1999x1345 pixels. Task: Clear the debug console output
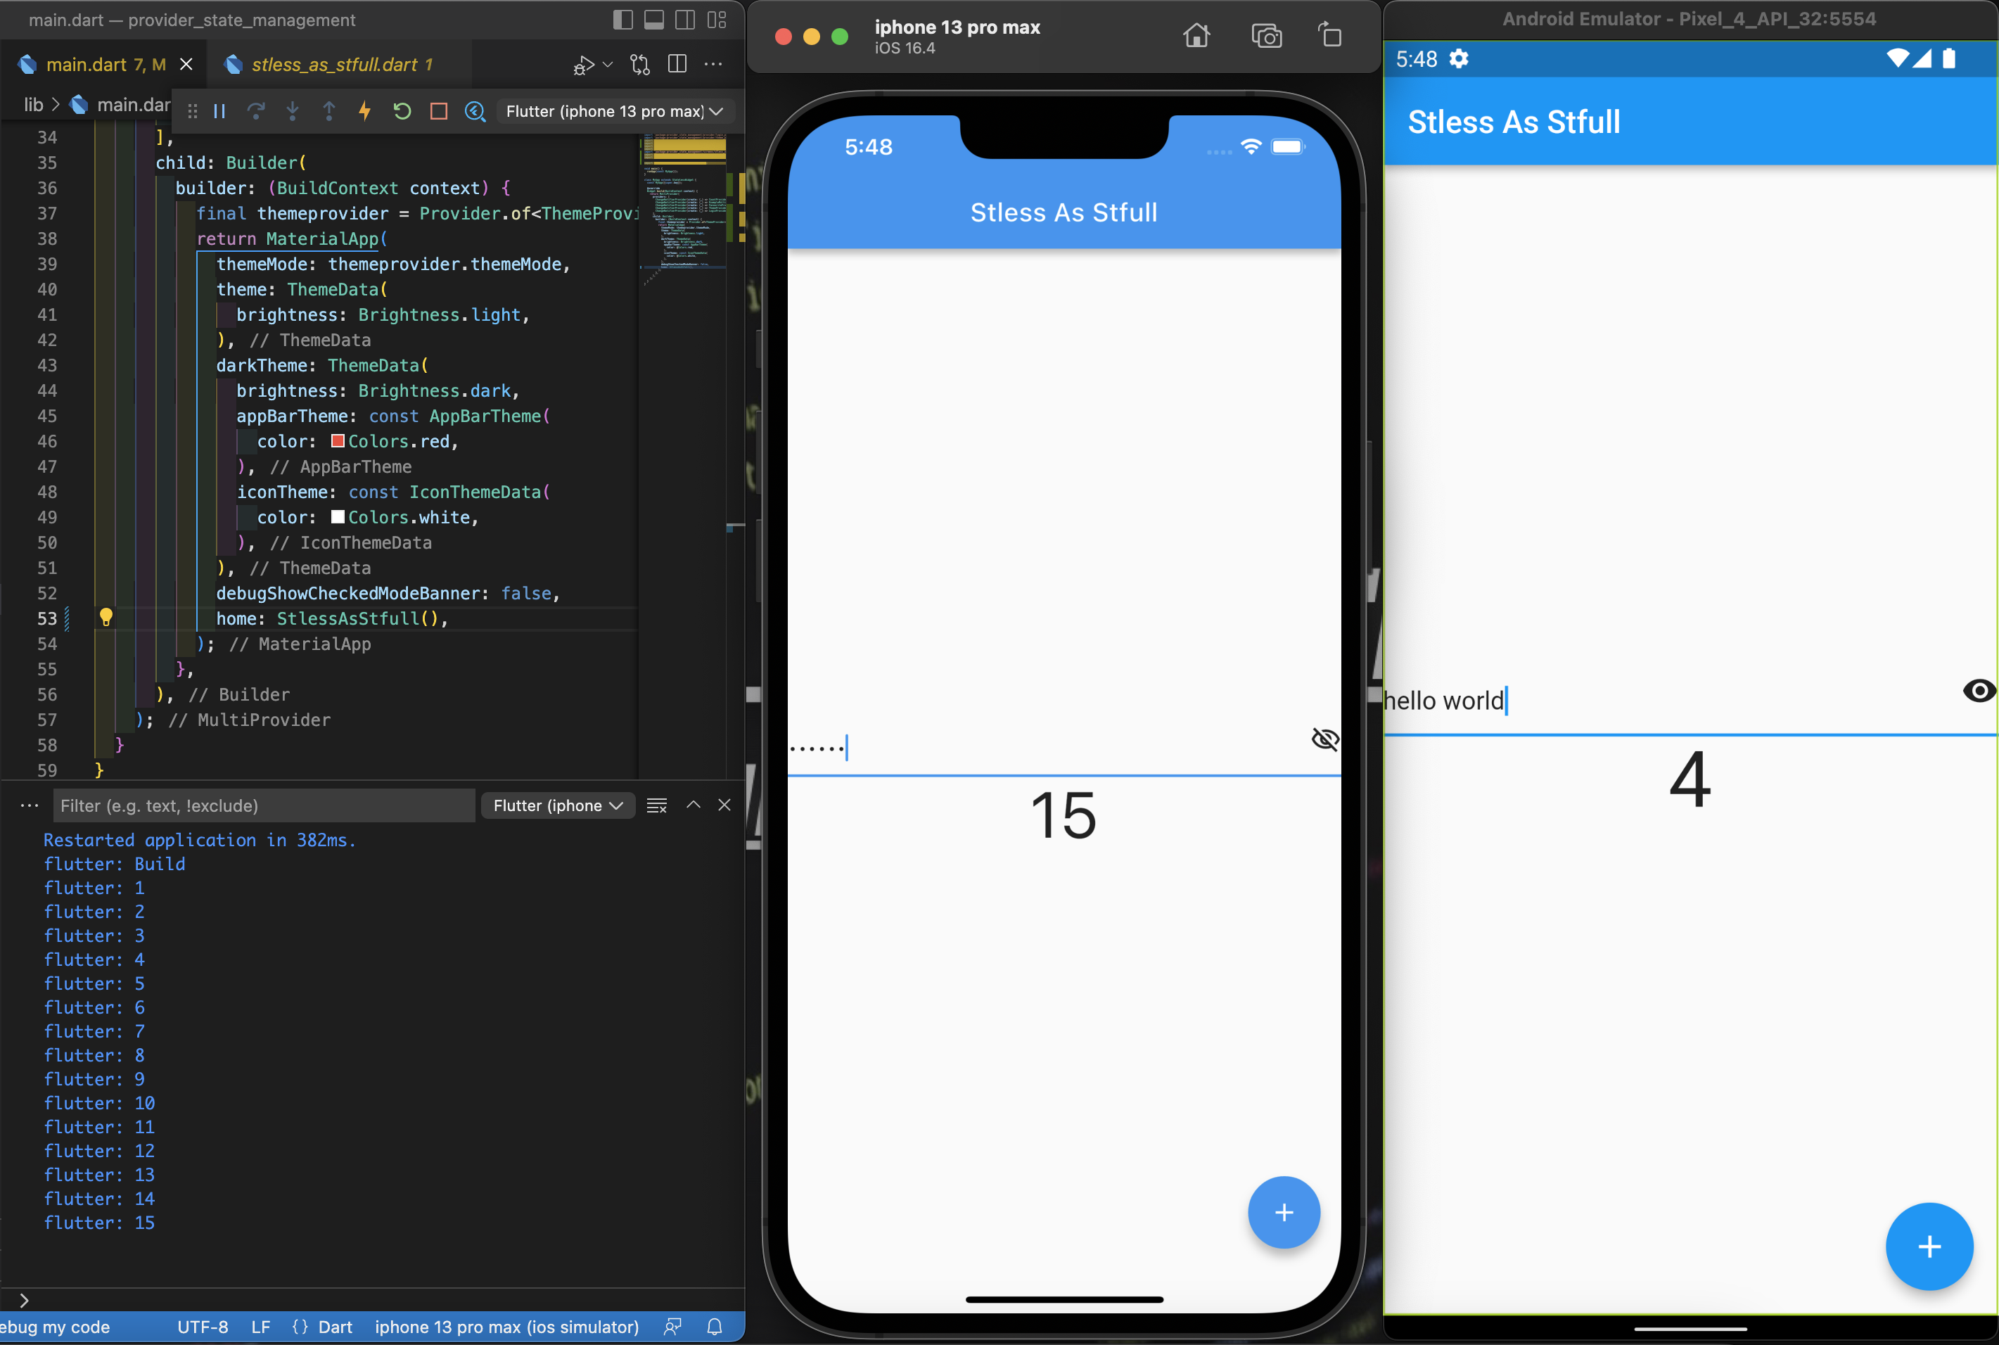click(657, 805)
